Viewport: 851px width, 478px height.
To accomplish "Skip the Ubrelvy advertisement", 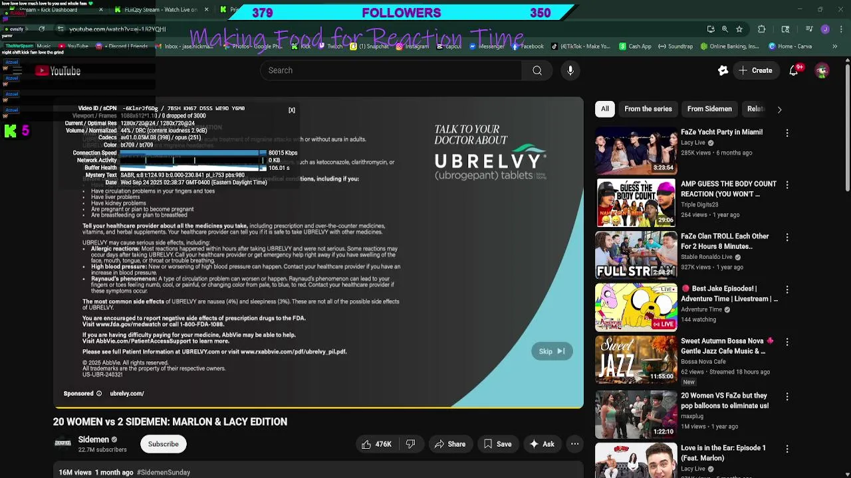I will (x=552, y=351).
